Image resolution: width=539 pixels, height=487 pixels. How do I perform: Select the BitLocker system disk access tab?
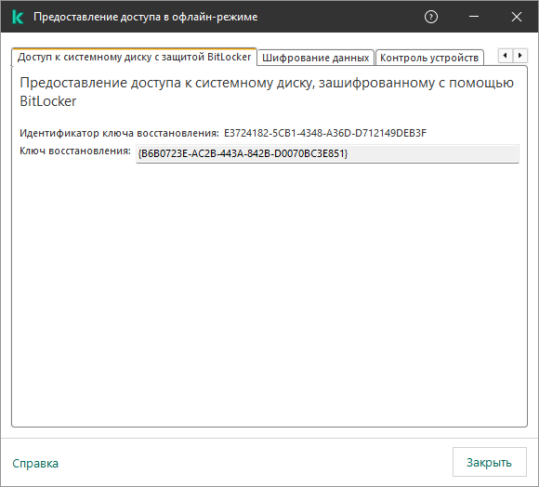135,57
